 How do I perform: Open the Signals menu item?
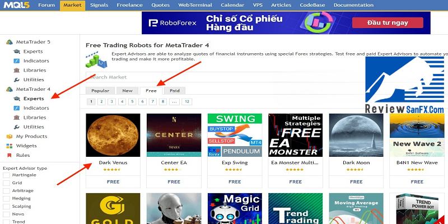tap(99, 5)
